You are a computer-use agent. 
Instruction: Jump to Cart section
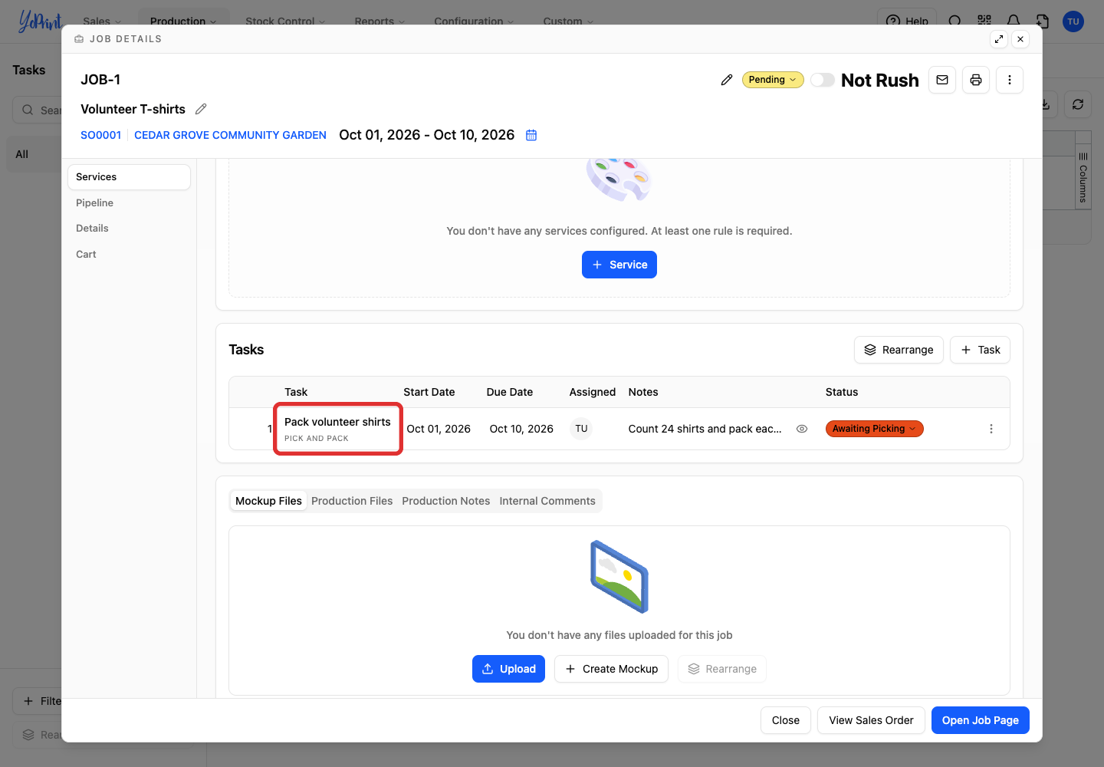86,254
